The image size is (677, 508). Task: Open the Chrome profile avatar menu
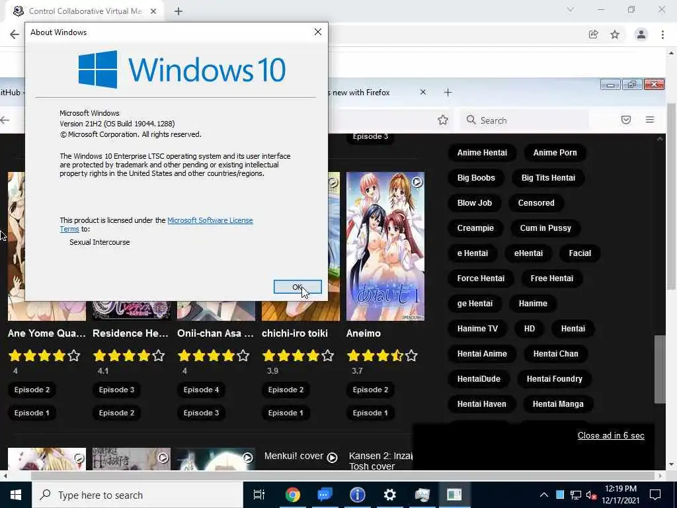[x=641, y=34]
